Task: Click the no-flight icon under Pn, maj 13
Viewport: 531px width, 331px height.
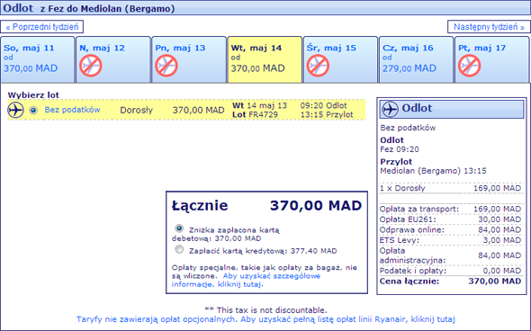Action: click(166, 66)
